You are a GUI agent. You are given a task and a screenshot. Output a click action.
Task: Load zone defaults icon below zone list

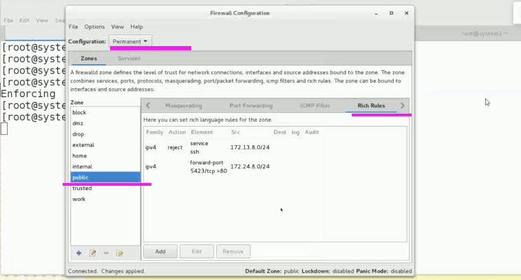coord(120,253)
